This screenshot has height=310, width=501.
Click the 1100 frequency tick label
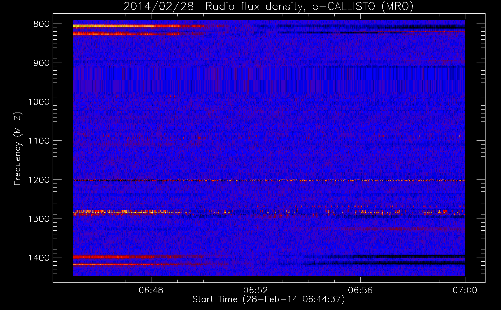pos(39,141)
